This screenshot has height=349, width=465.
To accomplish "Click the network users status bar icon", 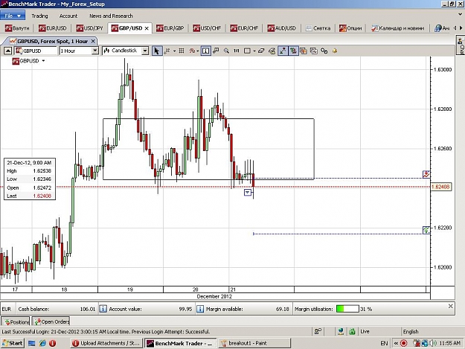I will point(318,331).
